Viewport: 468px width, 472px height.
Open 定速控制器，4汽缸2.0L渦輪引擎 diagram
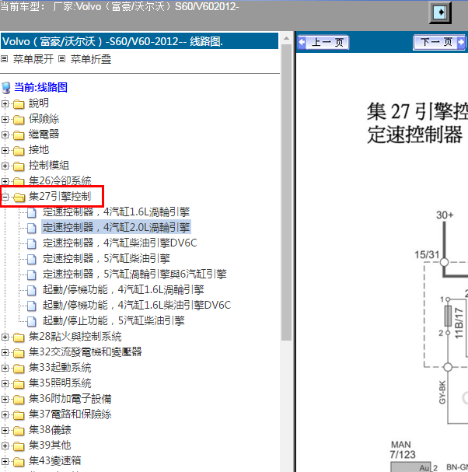(116, 227)
